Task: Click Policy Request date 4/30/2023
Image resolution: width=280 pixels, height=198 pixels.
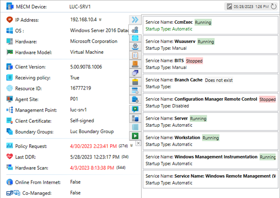Action: (93, 146)
